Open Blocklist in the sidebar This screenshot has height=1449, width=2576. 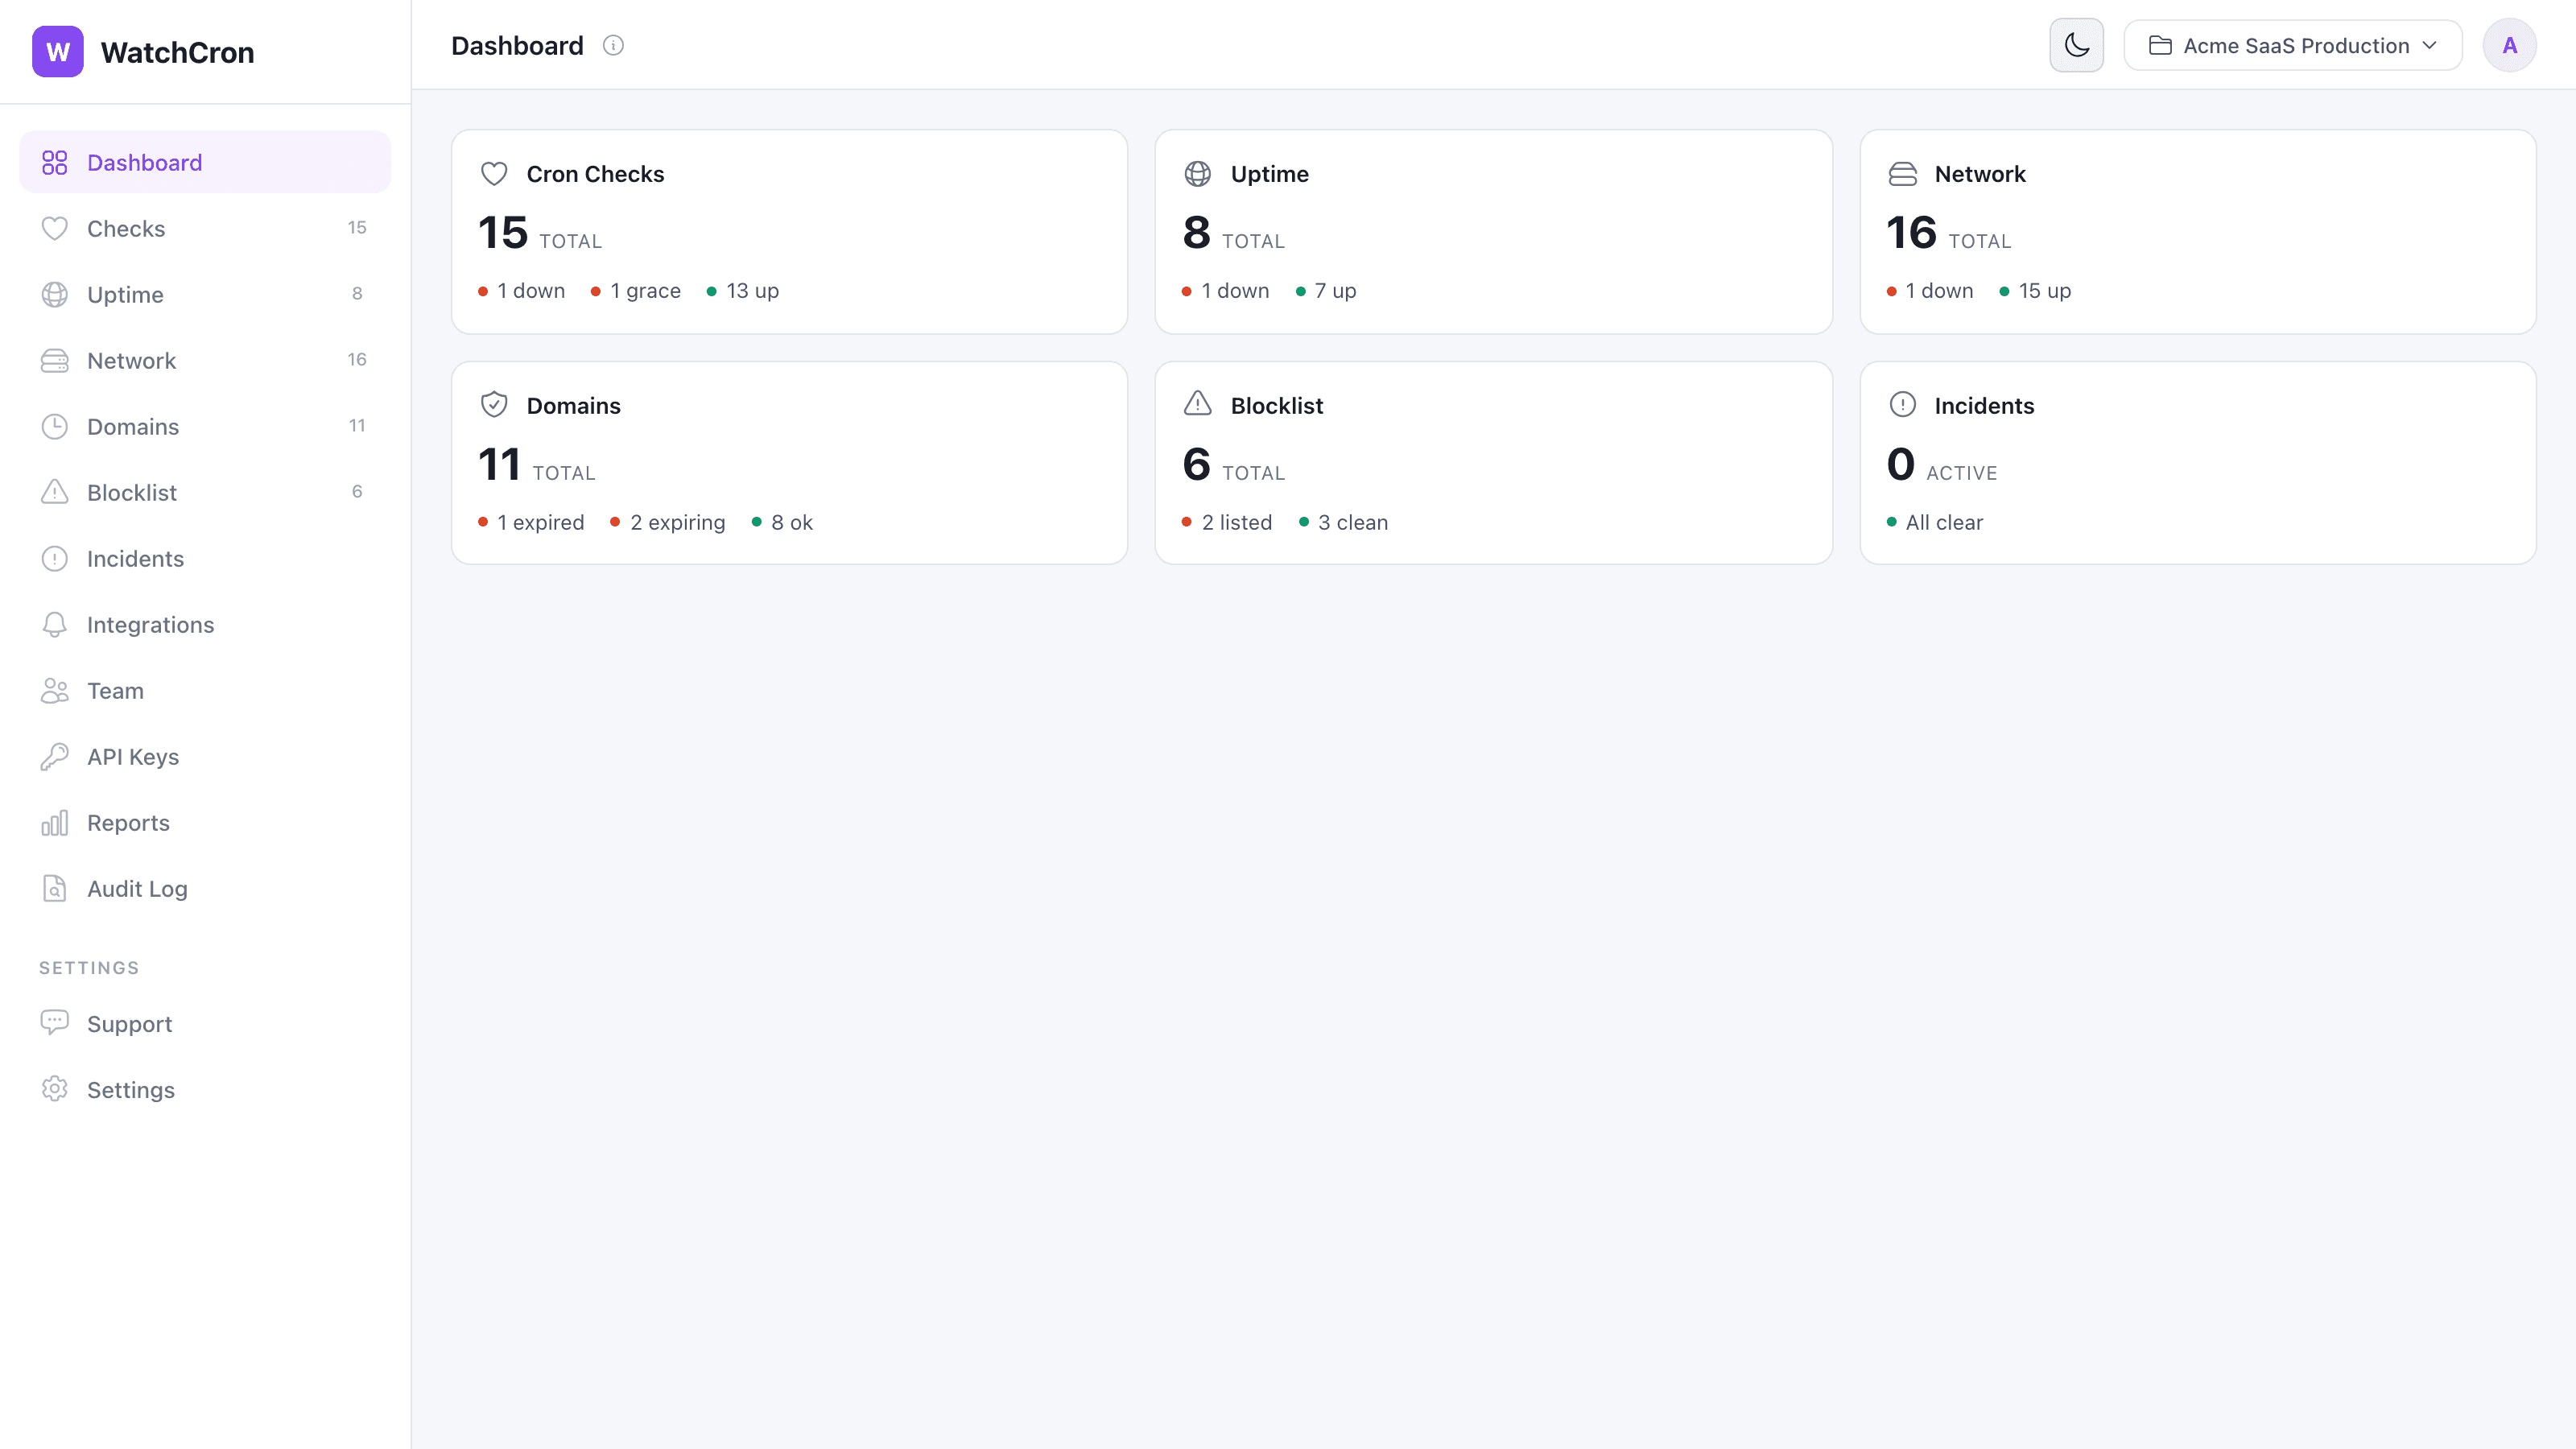click(x=205, y=492)
